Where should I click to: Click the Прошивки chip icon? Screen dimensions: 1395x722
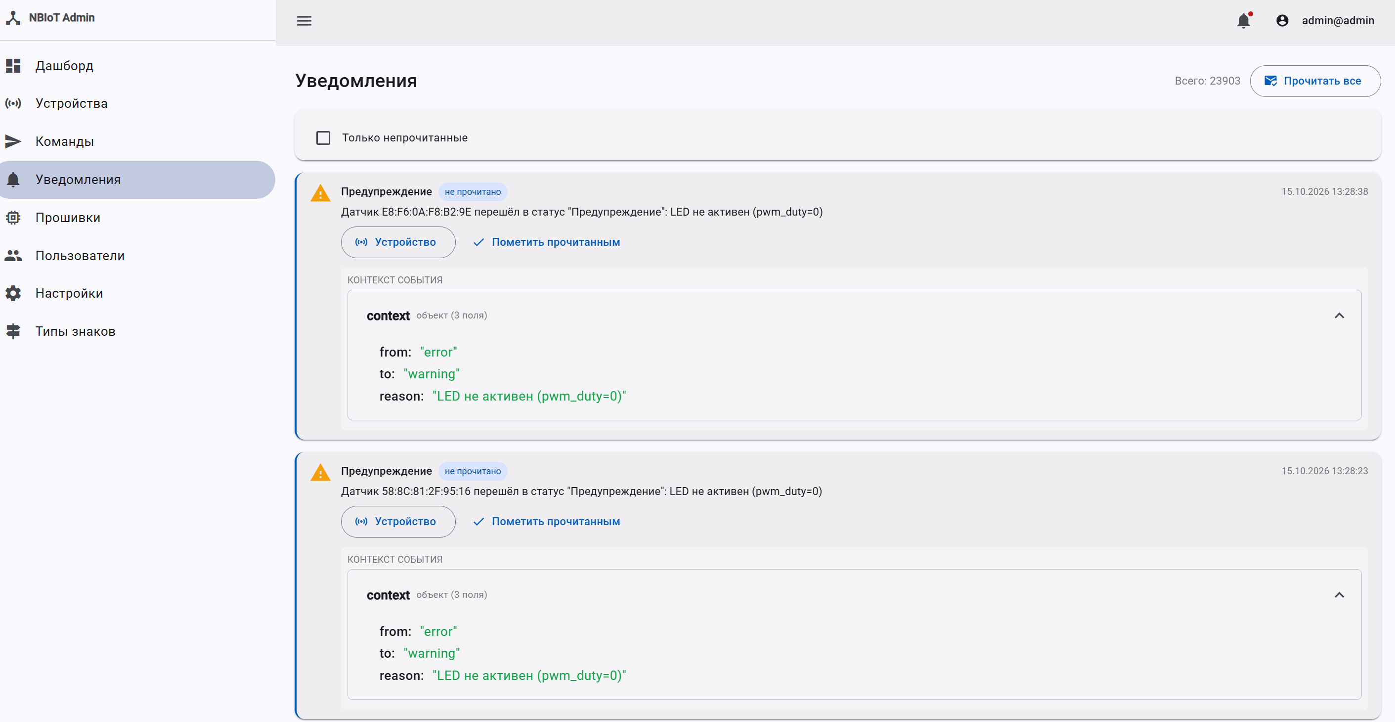pos(13,218)
